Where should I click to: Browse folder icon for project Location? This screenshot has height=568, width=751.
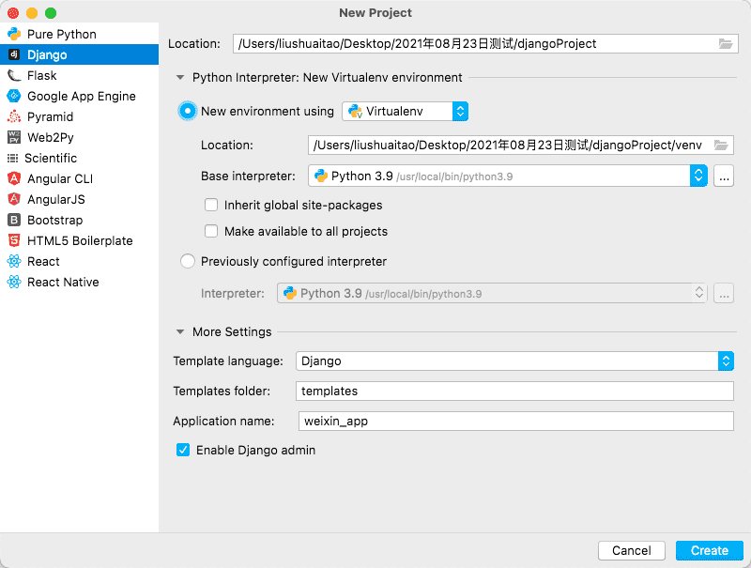pos(726,43)
